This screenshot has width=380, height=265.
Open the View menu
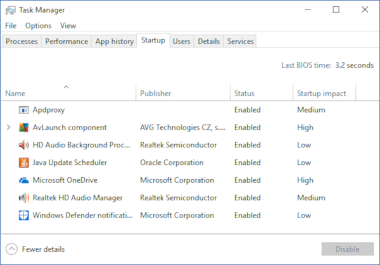68,26
